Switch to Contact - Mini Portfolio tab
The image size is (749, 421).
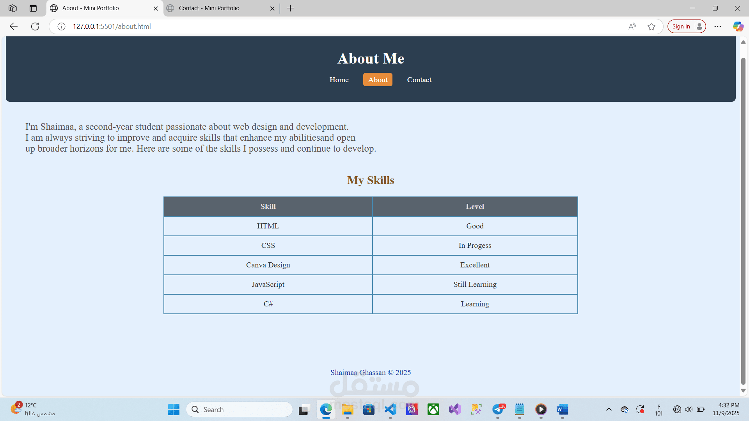click(209, 8)
